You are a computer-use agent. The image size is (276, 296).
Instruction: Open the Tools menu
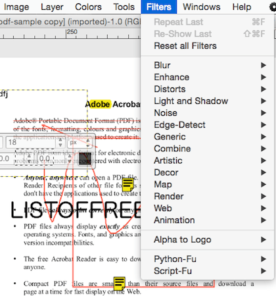[124, 7]
